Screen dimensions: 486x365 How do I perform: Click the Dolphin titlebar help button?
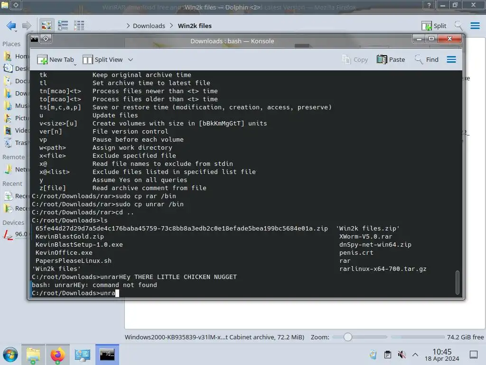[x=429, y=5]
